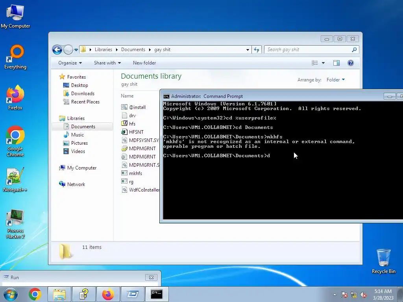This screenshot has width=403, height=302.
Task: Click the Name column header
Action: pos(127,96)
